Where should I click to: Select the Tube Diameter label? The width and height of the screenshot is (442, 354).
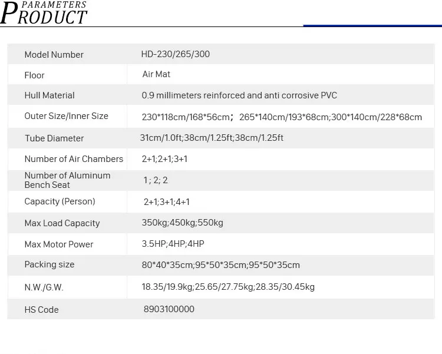[x=54, y=138]
